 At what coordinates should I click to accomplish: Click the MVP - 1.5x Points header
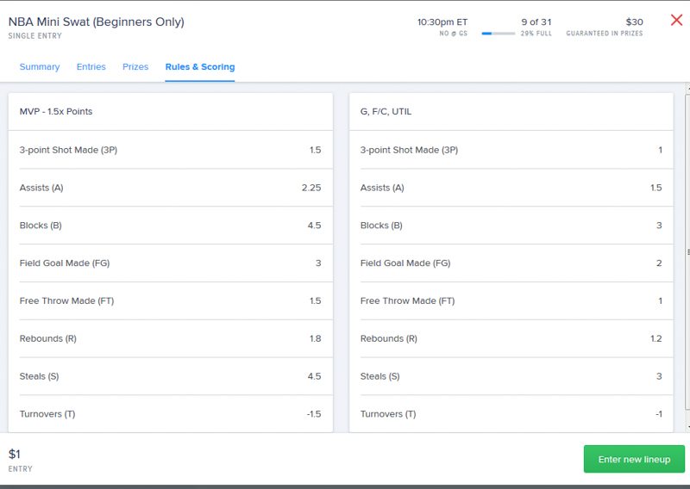click(56, 112)
